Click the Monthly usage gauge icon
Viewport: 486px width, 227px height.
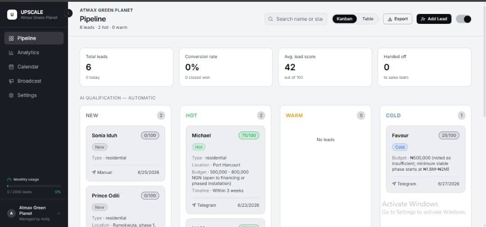coord(9,180)
